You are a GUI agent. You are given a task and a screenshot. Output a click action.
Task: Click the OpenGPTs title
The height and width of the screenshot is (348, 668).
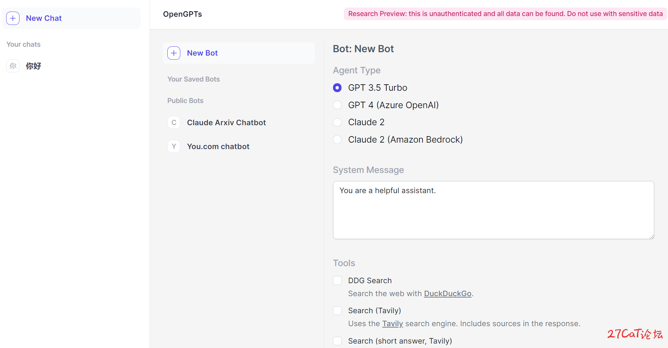click(x=182, y=14)
